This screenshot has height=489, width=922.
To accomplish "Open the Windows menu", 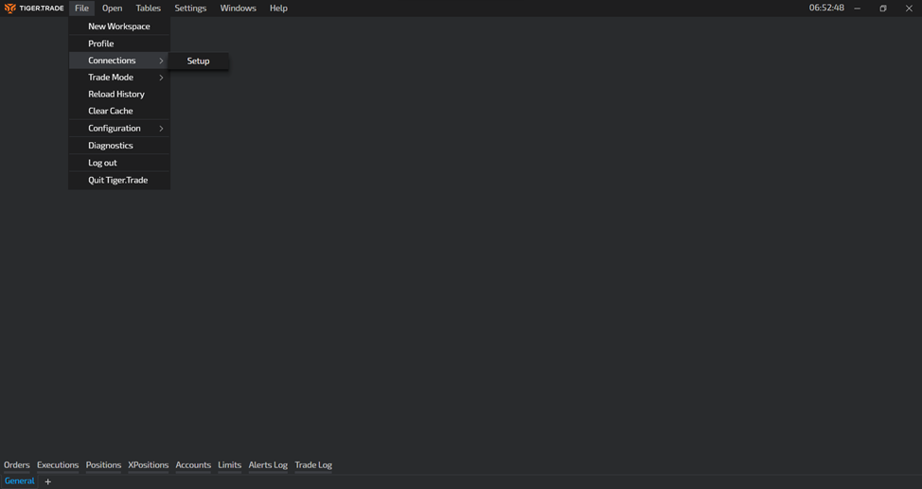I will point(239,9).
